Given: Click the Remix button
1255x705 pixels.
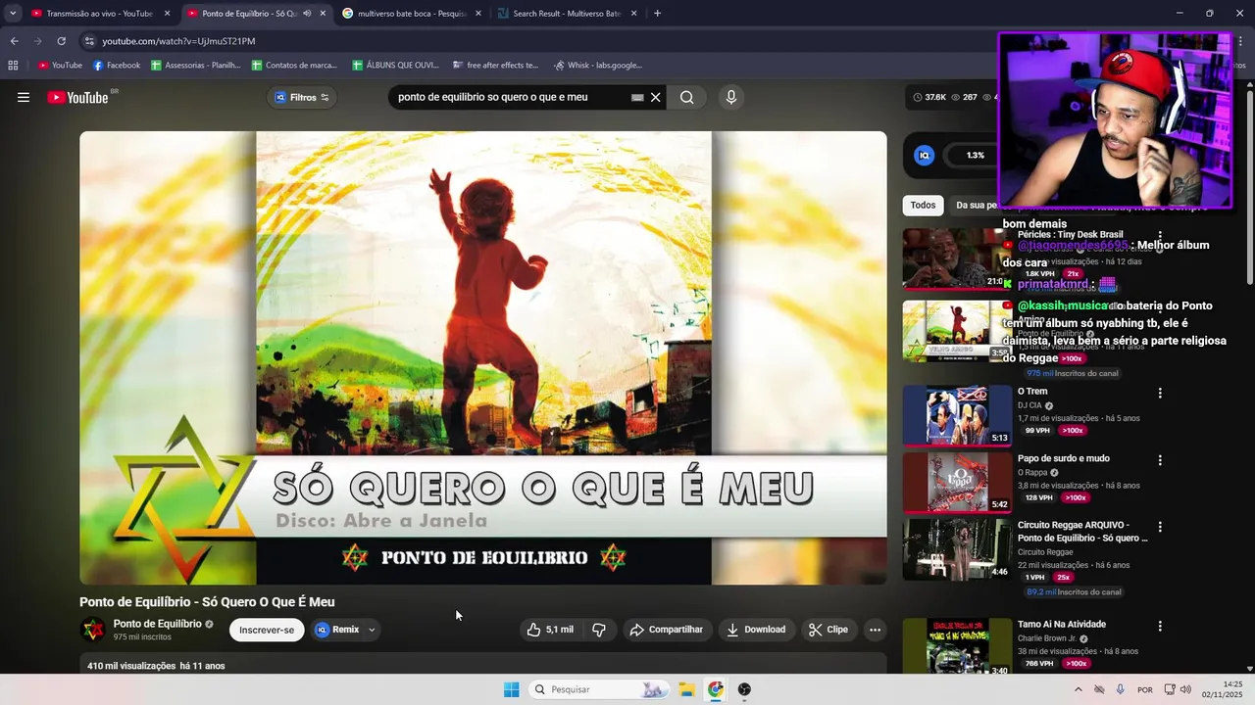Looking at the screenshot, I should [337, 630].
